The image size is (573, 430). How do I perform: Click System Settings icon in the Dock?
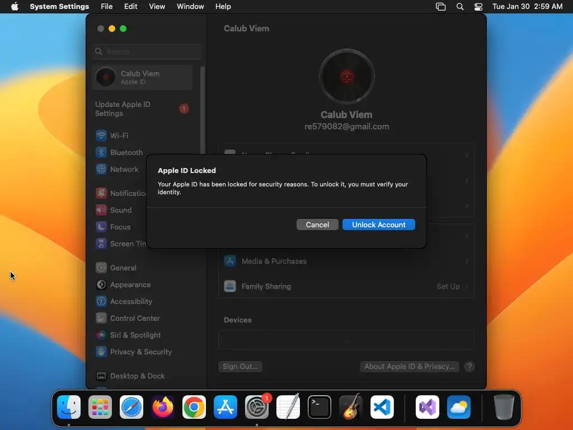256,406
